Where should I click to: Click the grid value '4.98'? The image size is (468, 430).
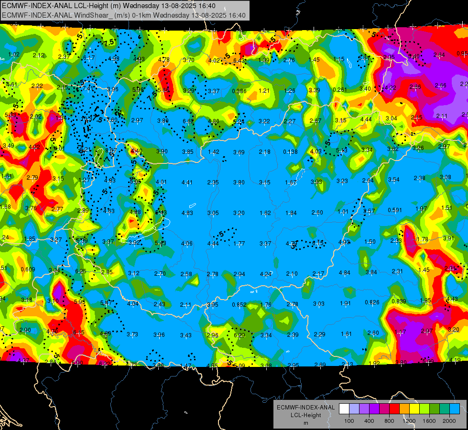click(x=114, y=58)
